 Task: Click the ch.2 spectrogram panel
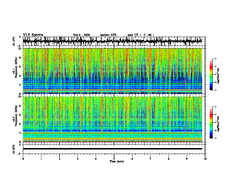click(112, 119)
